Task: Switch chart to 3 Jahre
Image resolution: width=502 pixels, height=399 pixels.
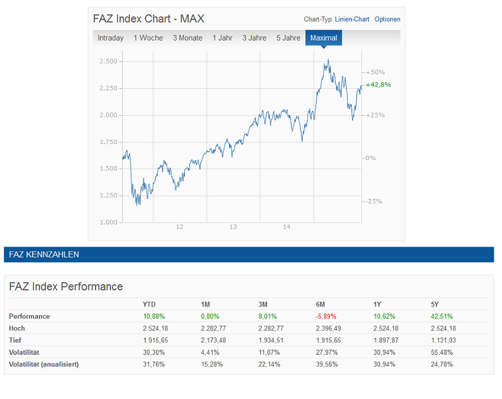Action: [254, 38]
